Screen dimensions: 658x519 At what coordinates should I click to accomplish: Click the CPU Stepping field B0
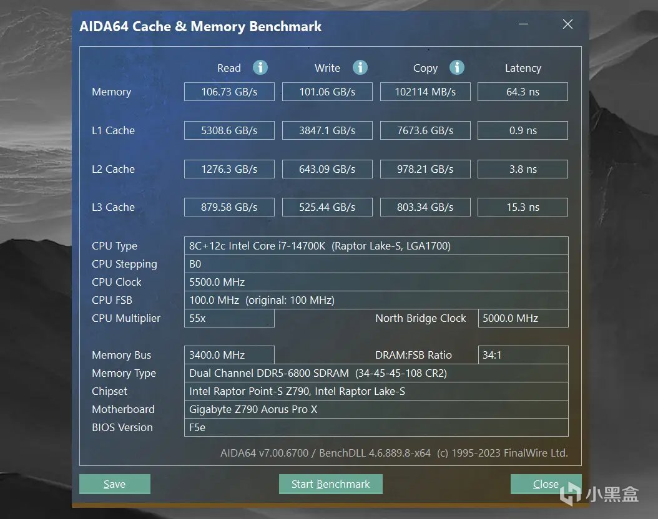(x=376, y=264)
